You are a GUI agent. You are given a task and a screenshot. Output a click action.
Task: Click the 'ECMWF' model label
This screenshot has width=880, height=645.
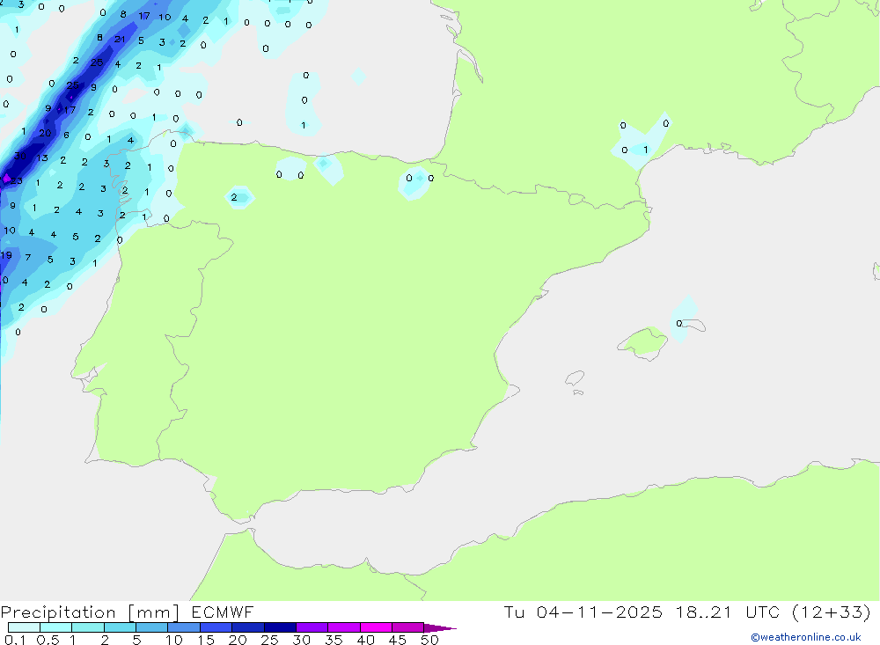(x=223, y=612)
